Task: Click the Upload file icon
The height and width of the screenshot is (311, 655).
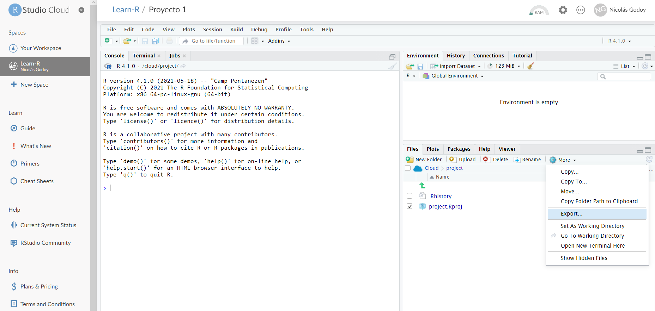Action: pyautogui.click(x=452, y=160)
